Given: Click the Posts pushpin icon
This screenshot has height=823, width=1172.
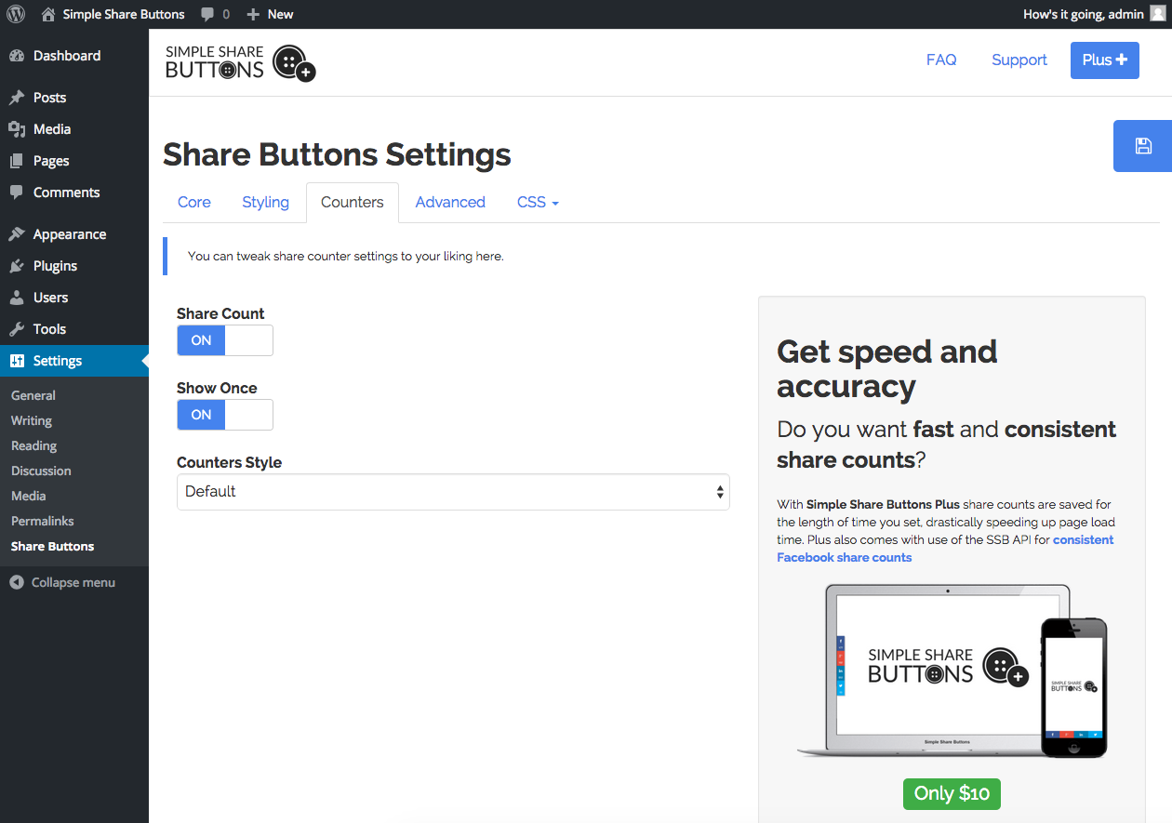Looking at the screenshot, I should pos(17,98).
